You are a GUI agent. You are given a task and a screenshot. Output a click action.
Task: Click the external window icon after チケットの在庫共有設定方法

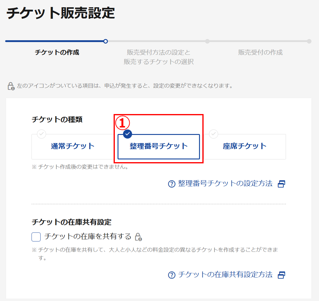point(282,275)
